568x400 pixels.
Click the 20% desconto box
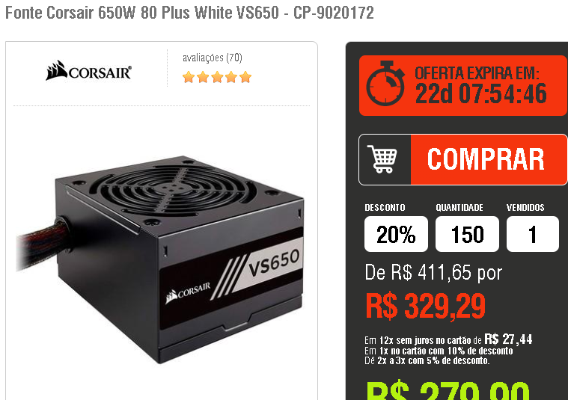[396, 234]
